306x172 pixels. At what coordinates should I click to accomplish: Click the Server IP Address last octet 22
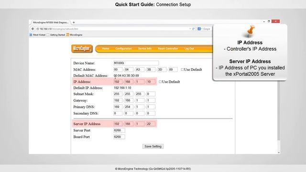coord(151,124)
